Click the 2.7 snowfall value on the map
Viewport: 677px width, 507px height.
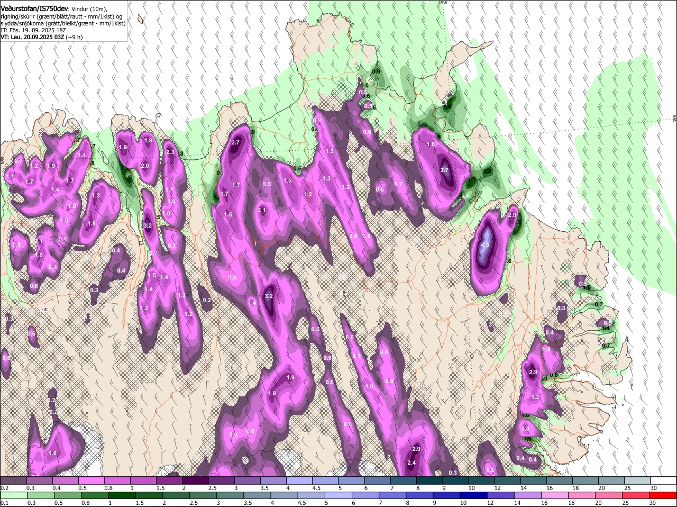coord(236,142)
